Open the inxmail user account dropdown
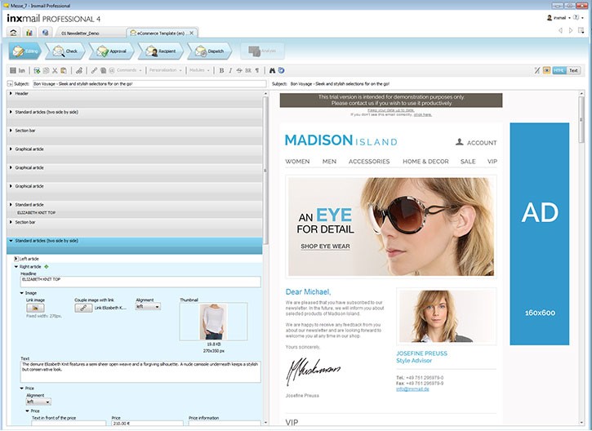Viewport: 592px width, 431px height. (x=559, y=18)
